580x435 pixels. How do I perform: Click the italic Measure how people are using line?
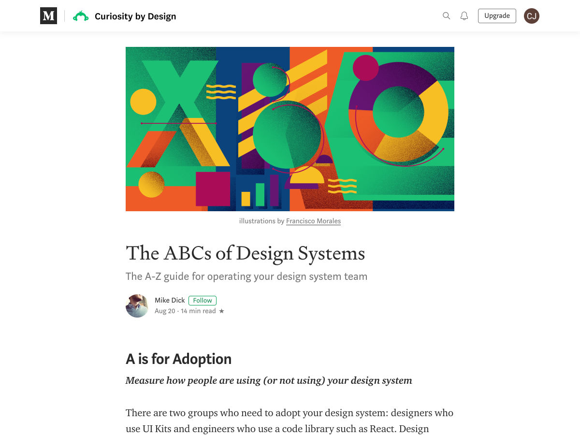[269, 380]
